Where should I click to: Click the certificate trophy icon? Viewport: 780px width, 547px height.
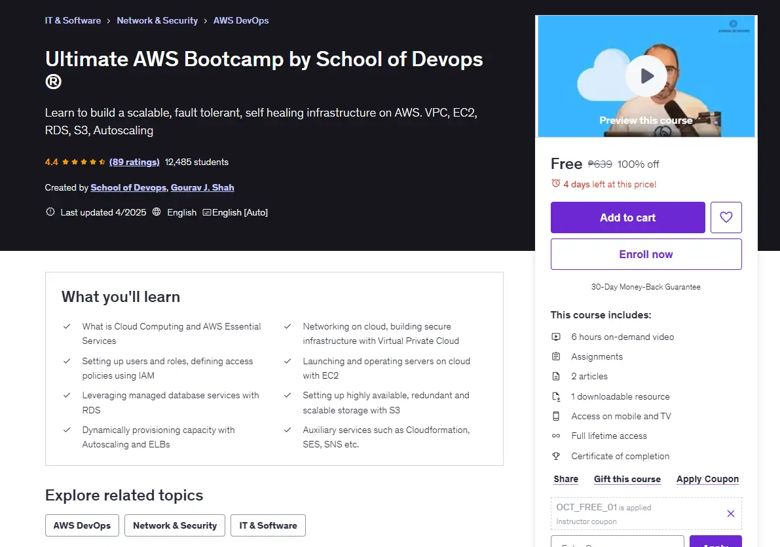pos(555,456)
